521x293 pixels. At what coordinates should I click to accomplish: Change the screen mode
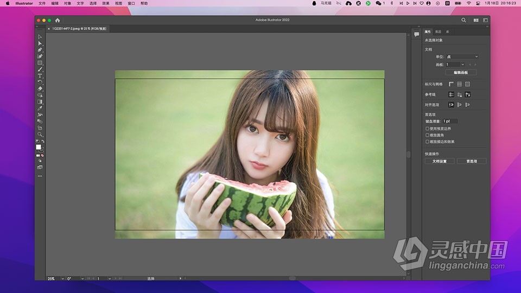point(40,168)
